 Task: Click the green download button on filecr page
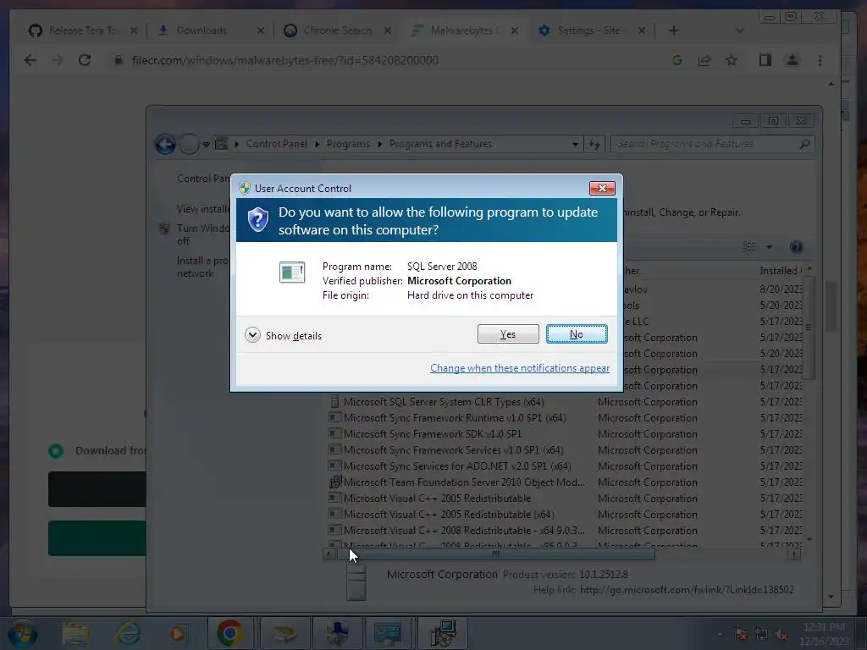tap(97, 537)
